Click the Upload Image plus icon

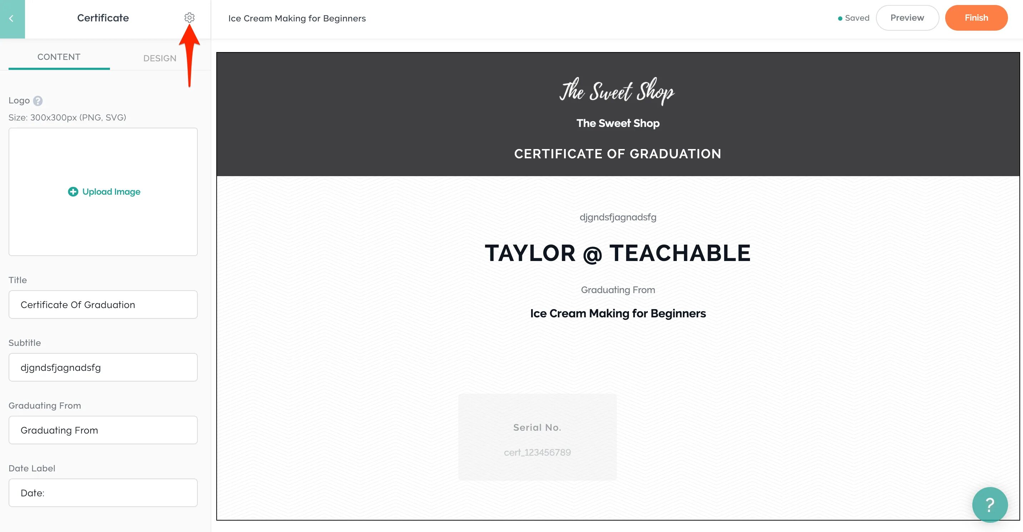(x=73, y=192)
